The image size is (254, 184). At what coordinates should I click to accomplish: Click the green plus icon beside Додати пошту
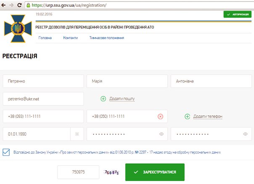coord(103,99)
